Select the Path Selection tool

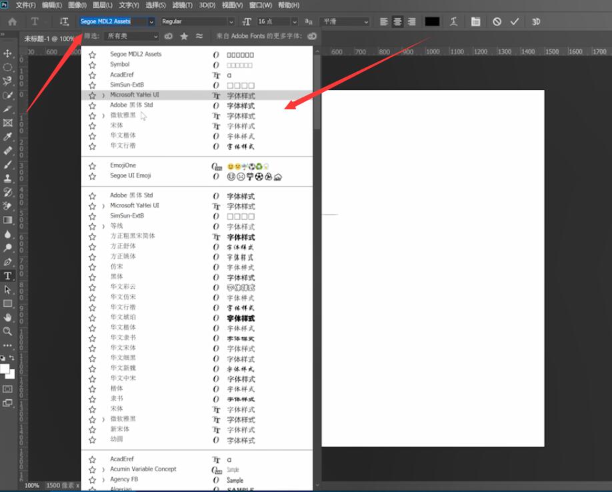[x=7, y=289]
